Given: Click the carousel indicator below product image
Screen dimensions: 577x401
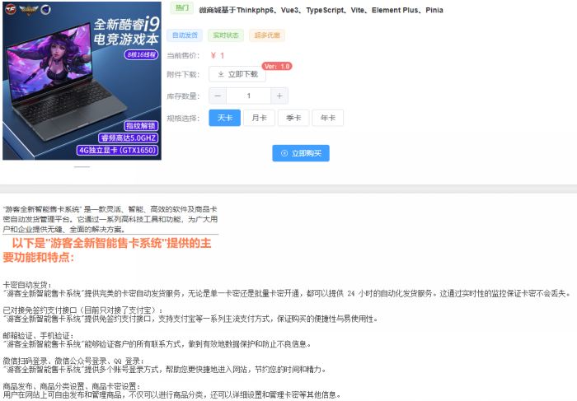Looking at the screenshot, I should click(x=82, y=166).
